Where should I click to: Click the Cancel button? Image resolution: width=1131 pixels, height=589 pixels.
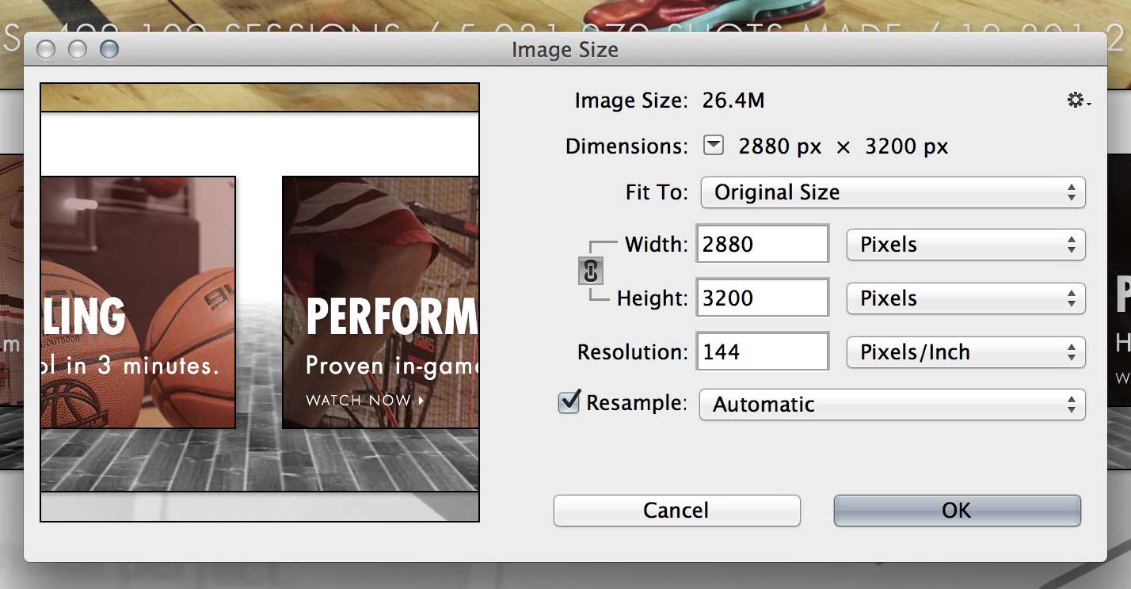[676, 511]
